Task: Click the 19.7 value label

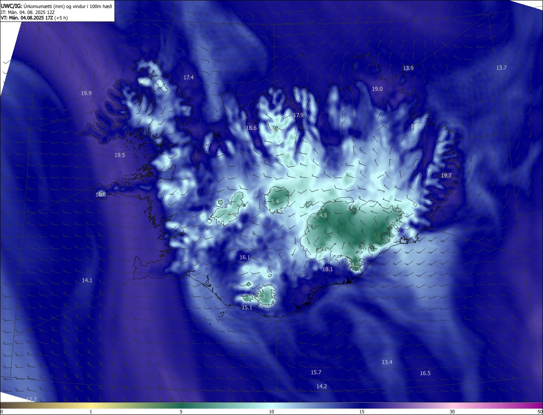Action: tap(446, 176)
